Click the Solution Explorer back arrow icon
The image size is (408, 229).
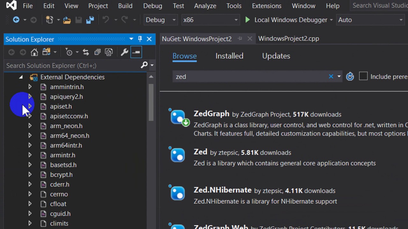tap(11, 52)
